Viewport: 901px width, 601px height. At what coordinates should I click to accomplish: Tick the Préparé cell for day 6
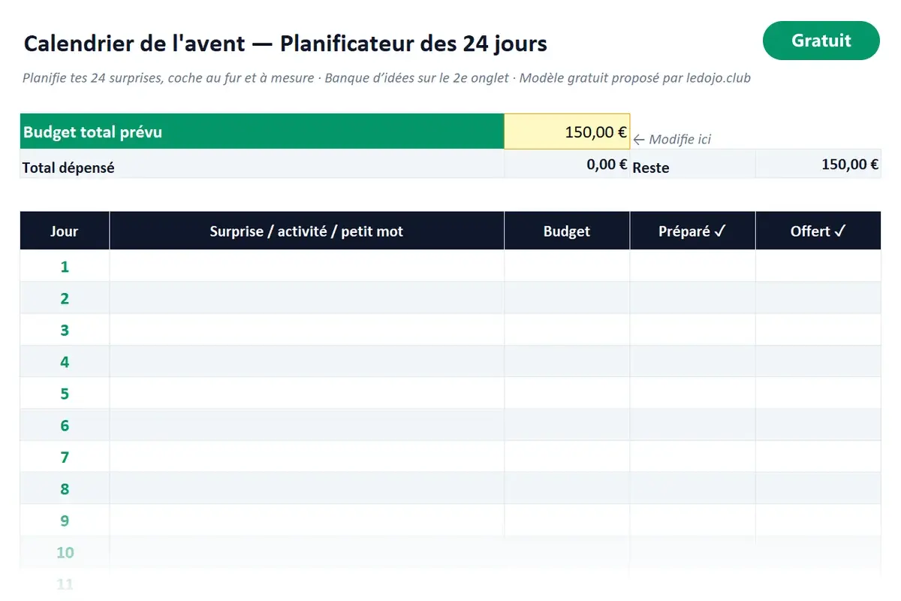[692, 424]
